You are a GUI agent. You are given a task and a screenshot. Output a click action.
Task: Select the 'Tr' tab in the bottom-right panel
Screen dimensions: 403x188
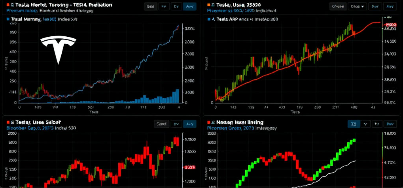[377, 124]
